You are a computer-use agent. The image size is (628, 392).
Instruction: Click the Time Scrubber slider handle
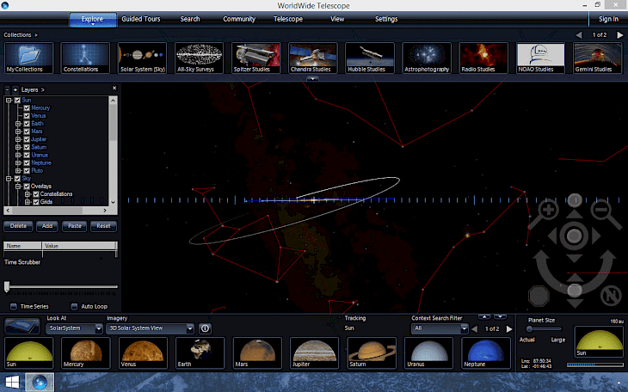tap(7, 286)
